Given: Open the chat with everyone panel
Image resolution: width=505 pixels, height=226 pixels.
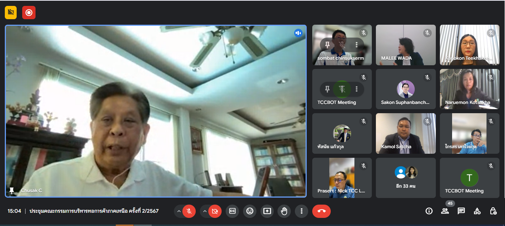Looking at the screenshot, I should click(461, 211).
